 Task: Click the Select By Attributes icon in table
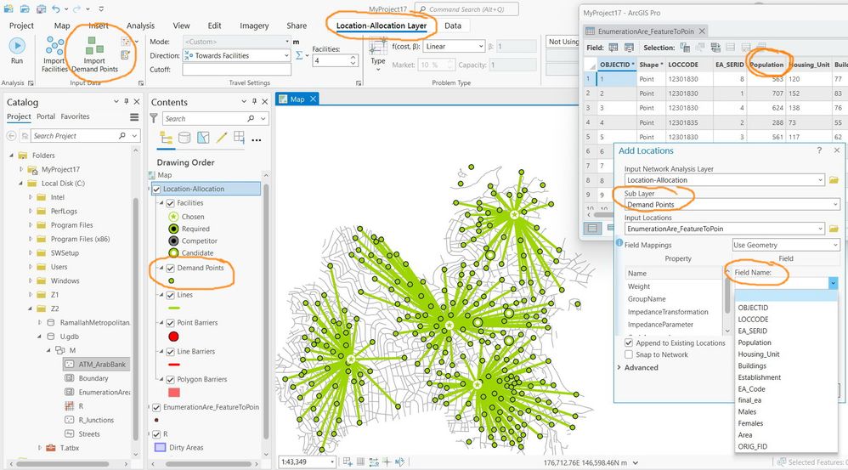(x=685, y=48)
